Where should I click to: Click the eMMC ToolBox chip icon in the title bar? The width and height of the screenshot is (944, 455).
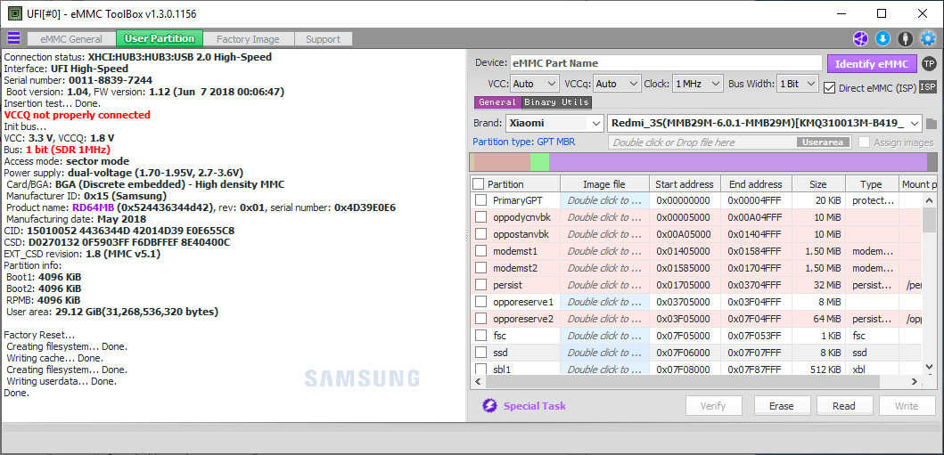pos(14,14)
